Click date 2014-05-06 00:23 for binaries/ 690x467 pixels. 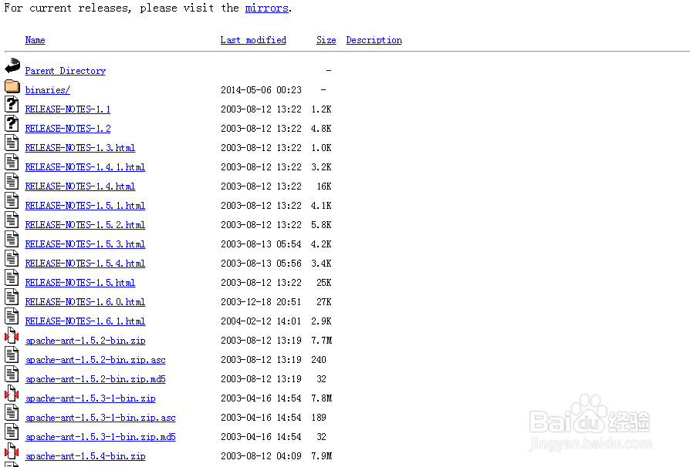(x=261, y=90)
